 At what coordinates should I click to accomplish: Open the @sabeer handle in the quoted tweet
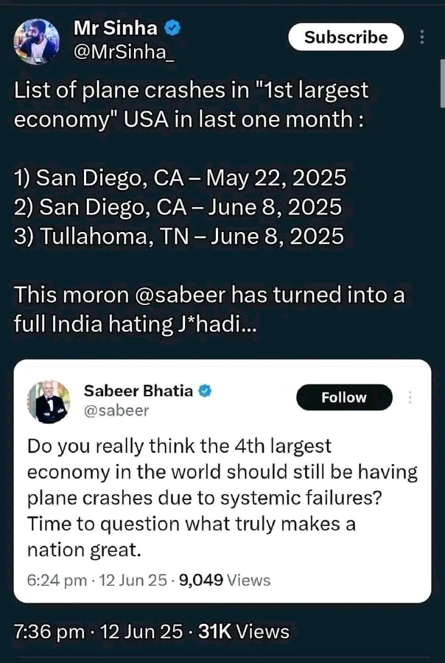tap(116, 410)
